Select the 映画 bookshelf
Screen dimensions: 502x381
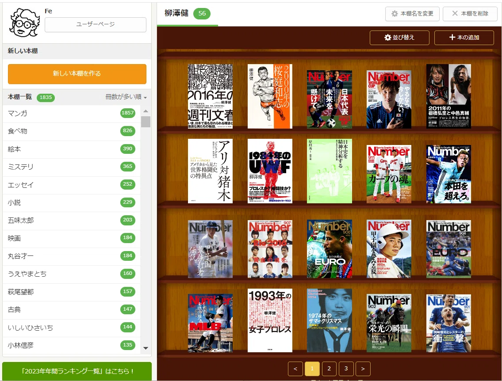[71, 238]
